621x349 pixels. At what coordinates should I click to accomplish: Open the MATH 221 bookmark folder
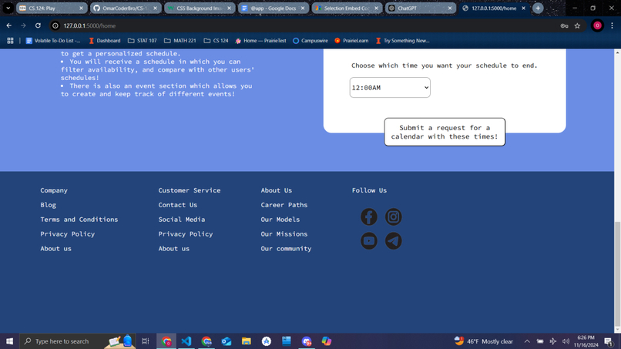click(180, 40)
